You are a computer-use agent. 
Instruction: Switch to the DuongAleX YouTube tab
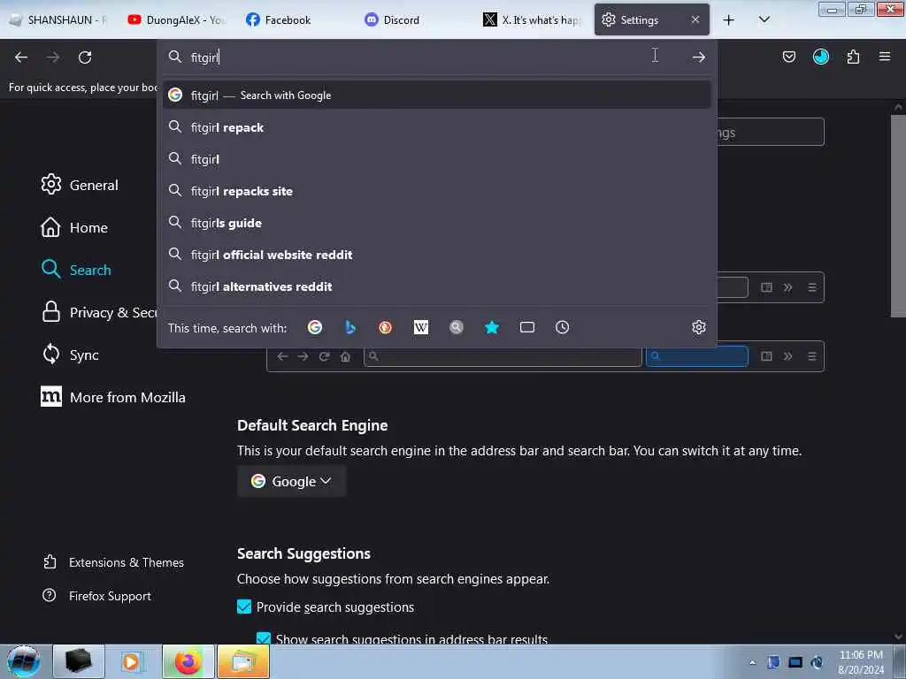[x=176, y=19]
